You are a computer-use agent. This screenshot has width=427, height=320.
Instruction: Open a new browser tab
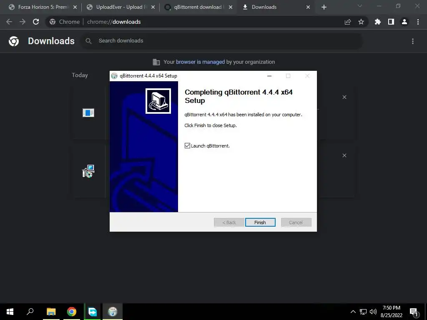(x=324, y=7)
